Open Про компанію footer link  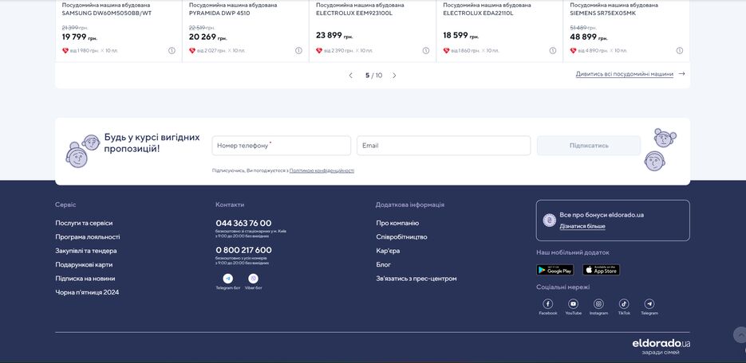click(x=397, y=223)
